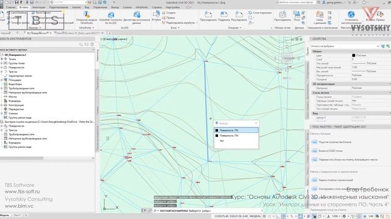Expand the Импорт panel dropdown
This screenshot has height=219, width=391.
pyautogui.click(x=35, y=28)
